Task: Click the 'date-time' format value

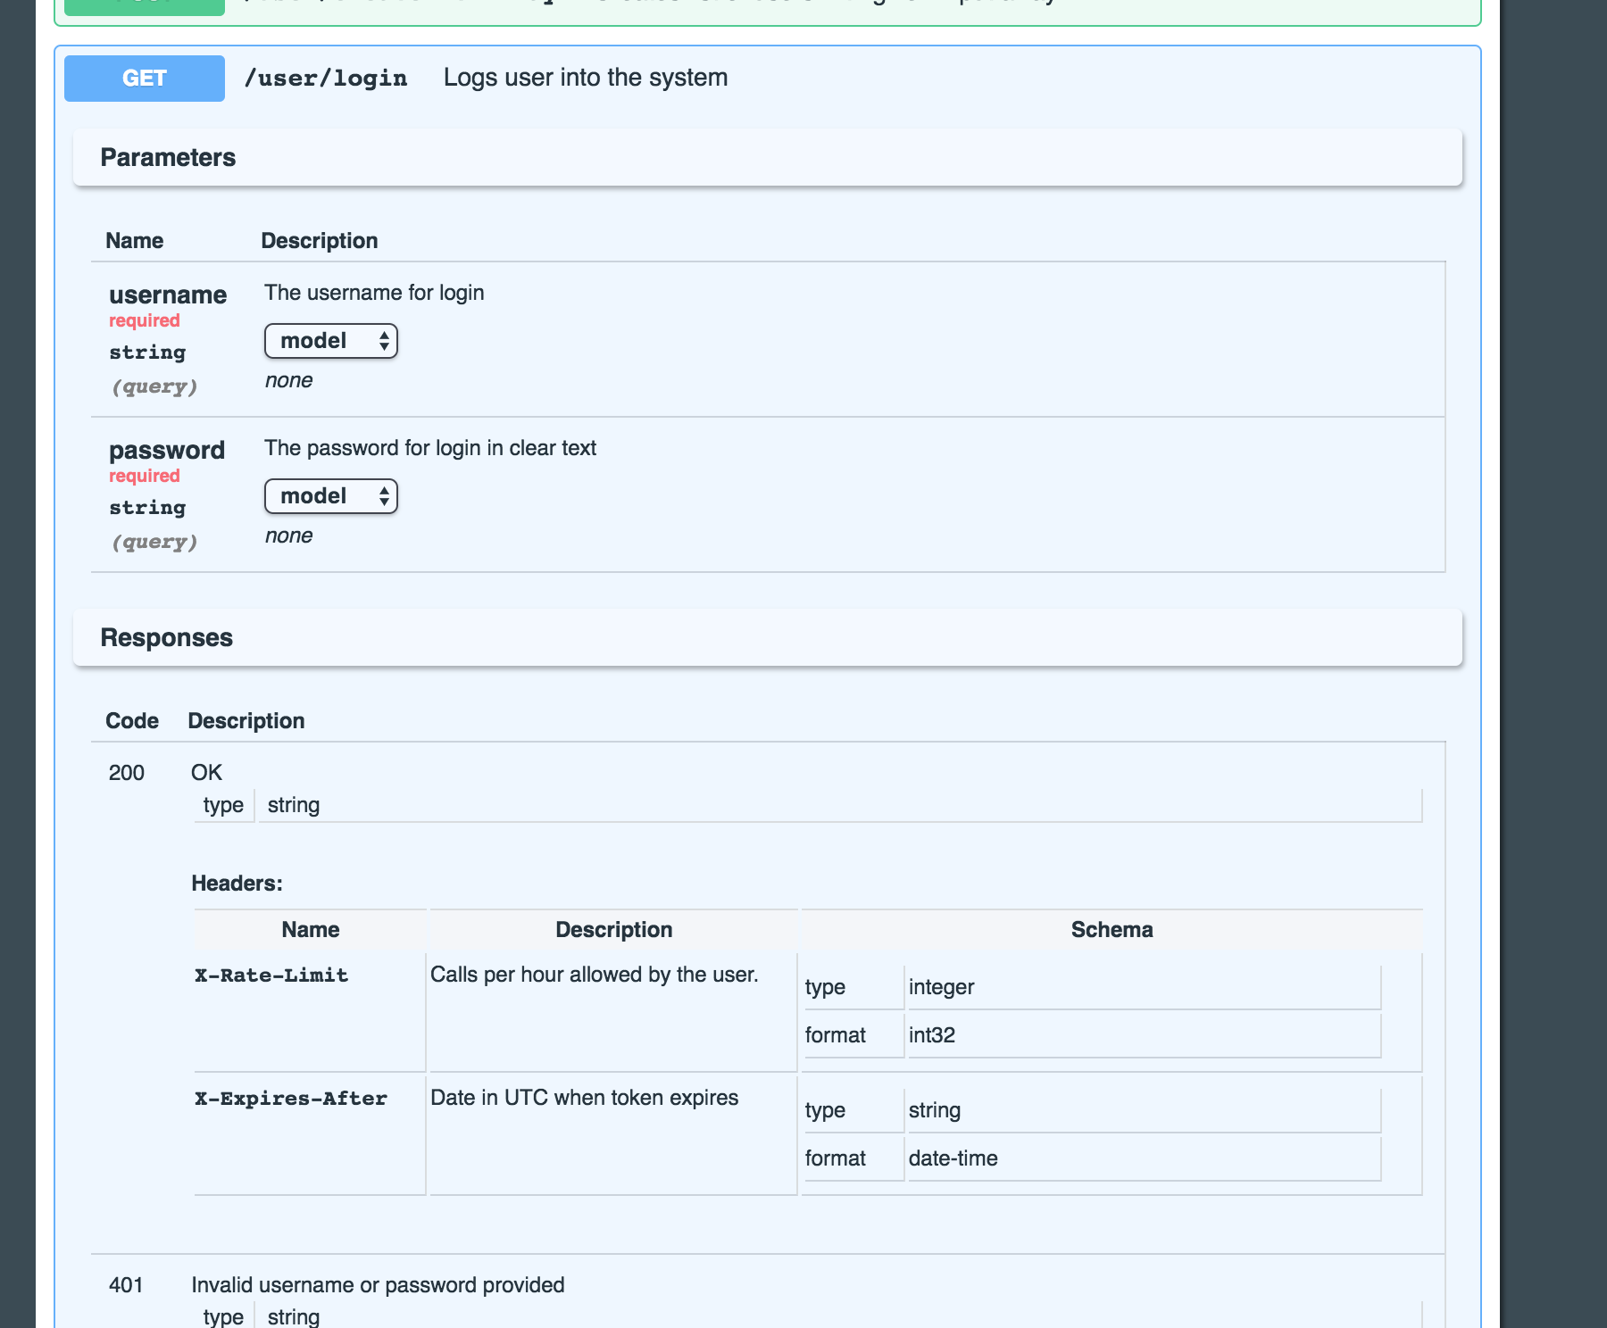Action: tap(953, 1158)
